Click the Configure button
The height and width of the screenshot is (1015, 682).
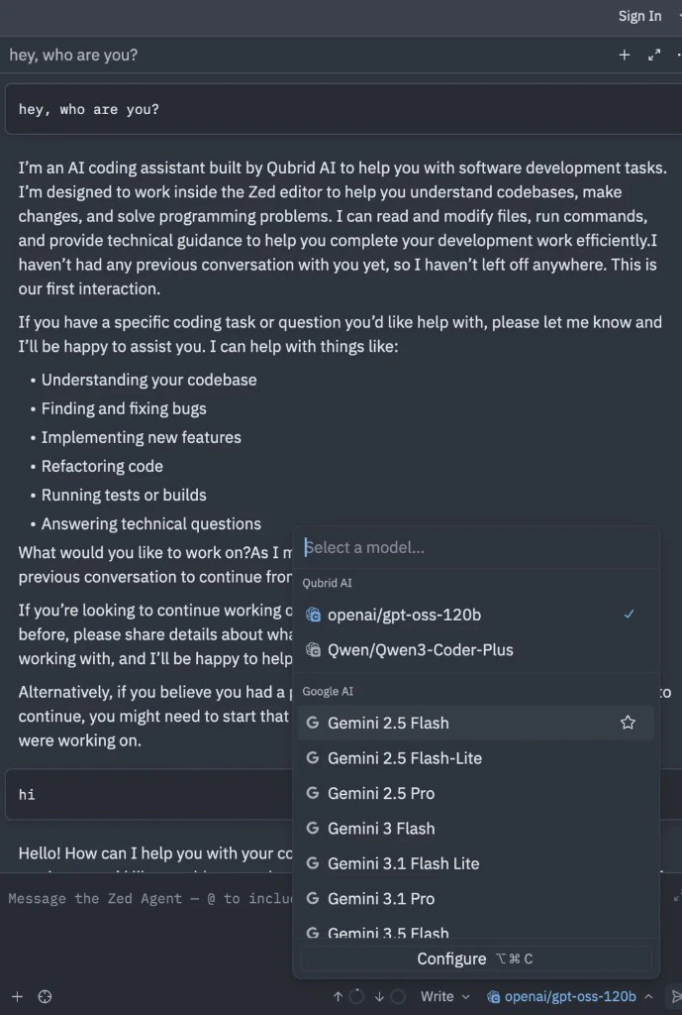(476, 959)
